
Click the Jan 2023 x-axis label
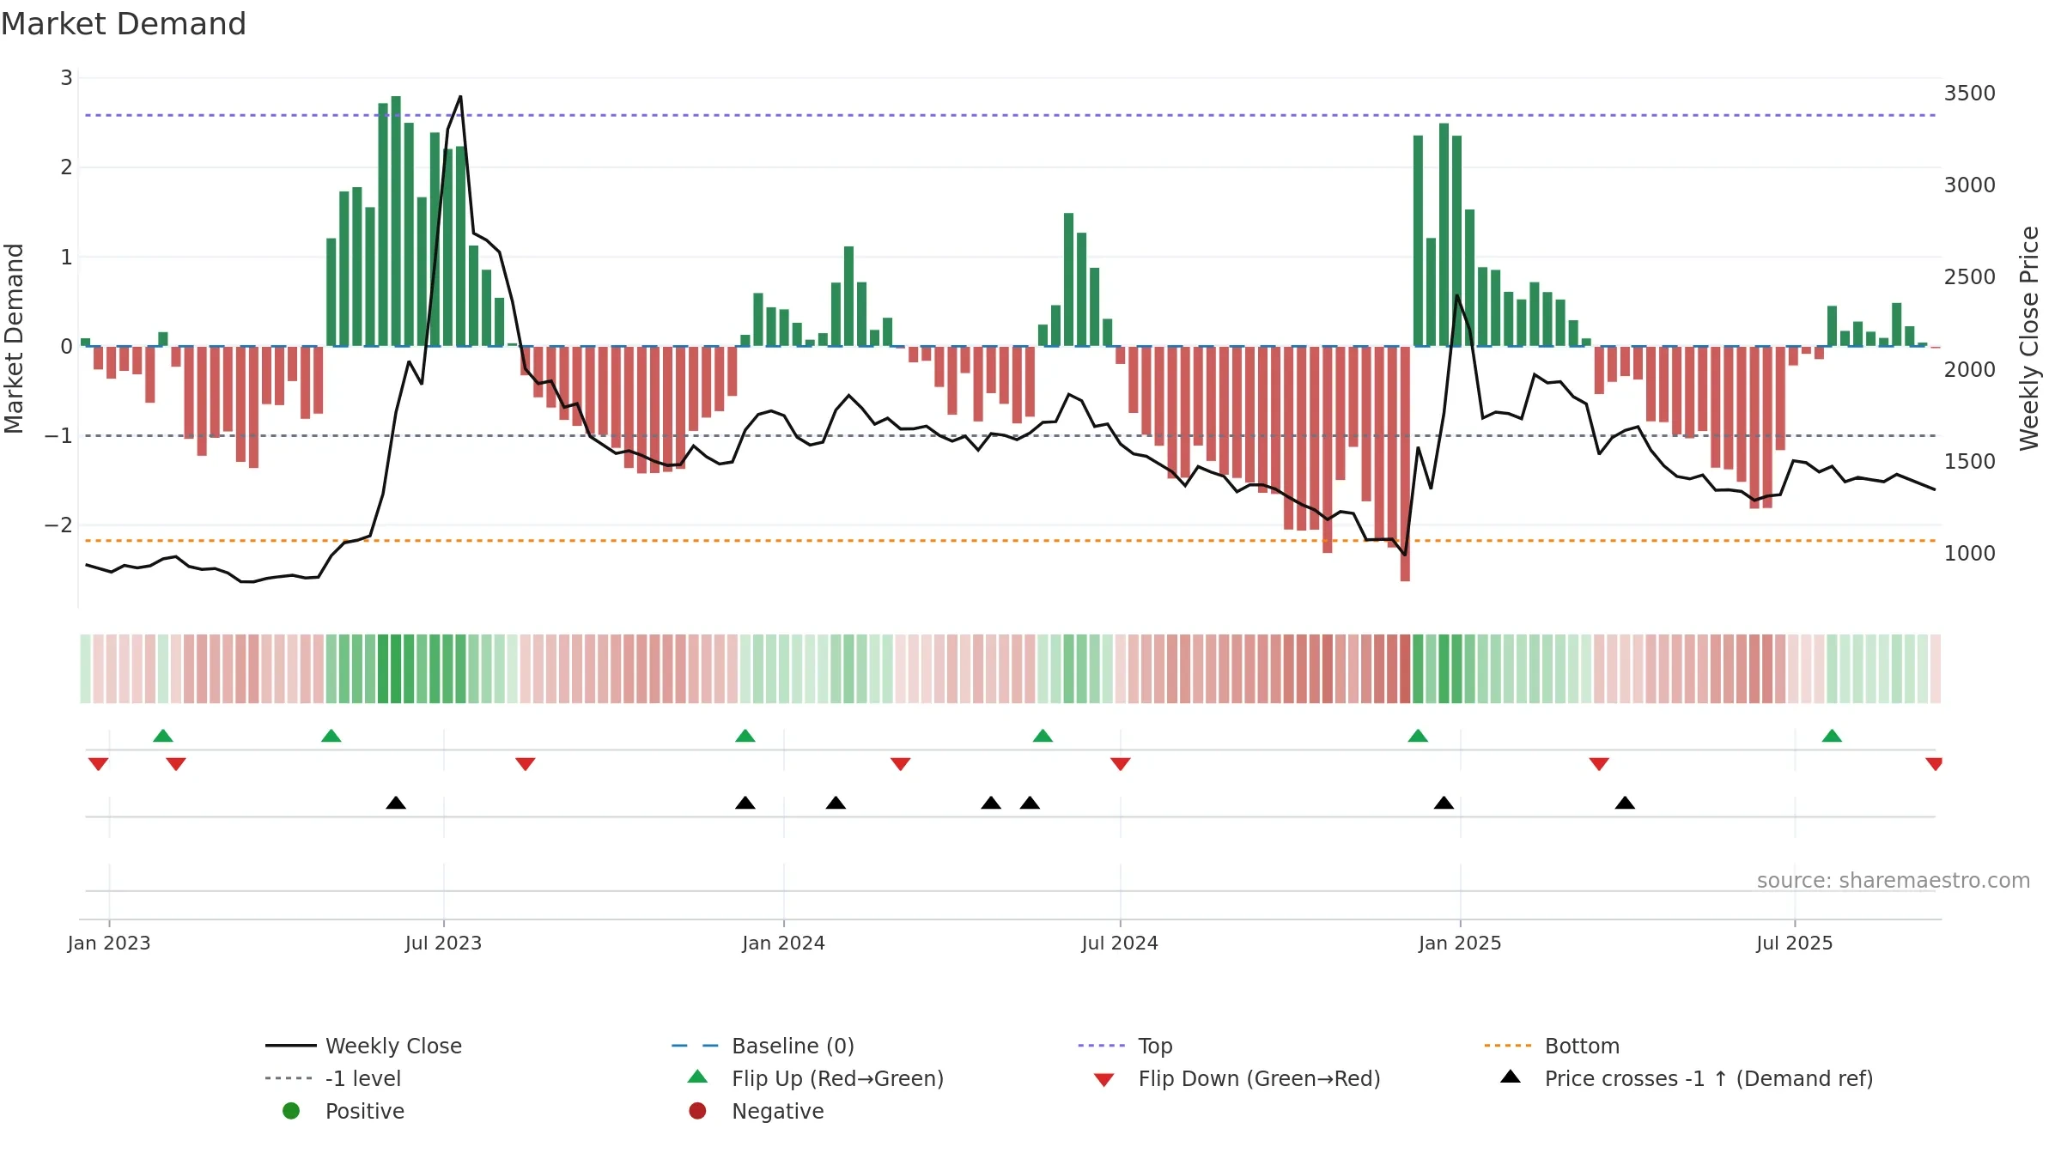[x=109, y=943]
